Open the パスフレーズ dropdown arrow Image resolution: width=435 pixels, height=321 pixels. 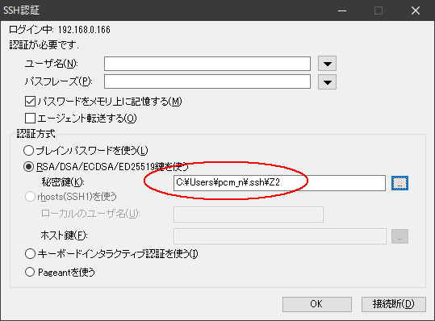[327, 81]
